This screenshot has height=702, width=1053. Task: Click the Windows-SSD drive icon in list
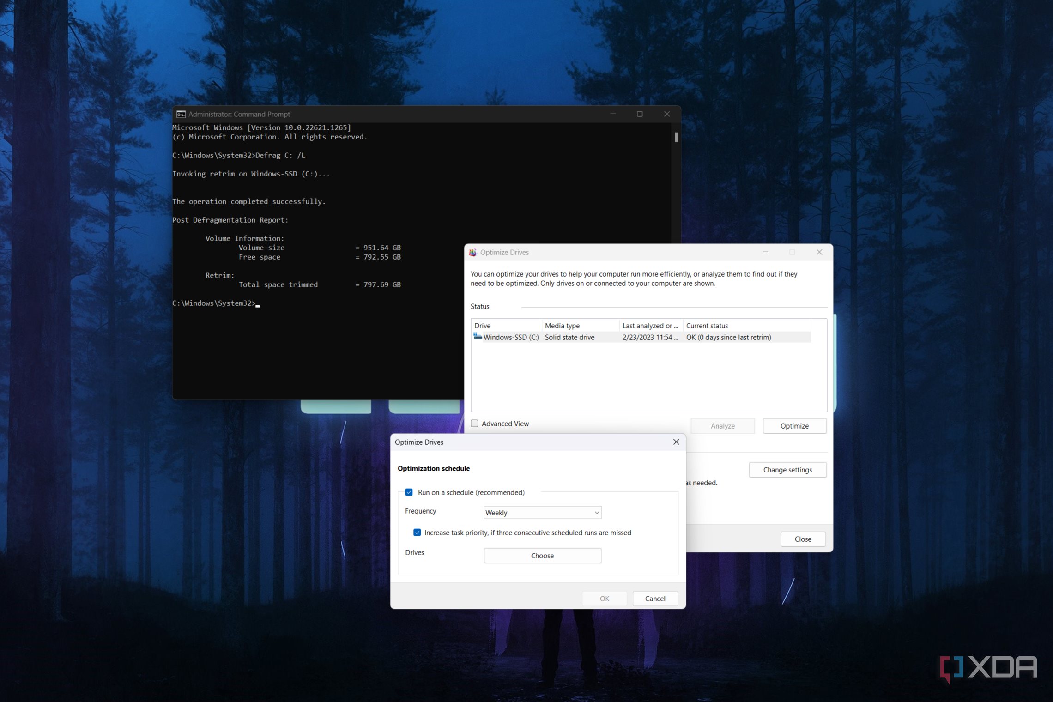tap(478, 337)
